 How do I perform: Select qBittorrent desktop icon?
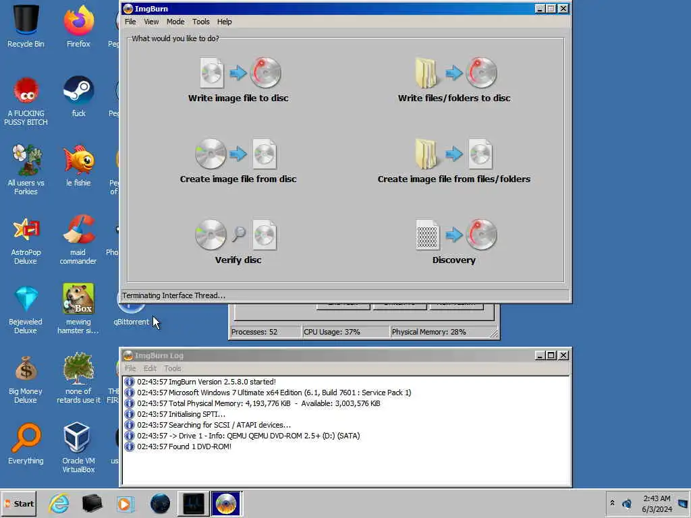pos(132,313)
